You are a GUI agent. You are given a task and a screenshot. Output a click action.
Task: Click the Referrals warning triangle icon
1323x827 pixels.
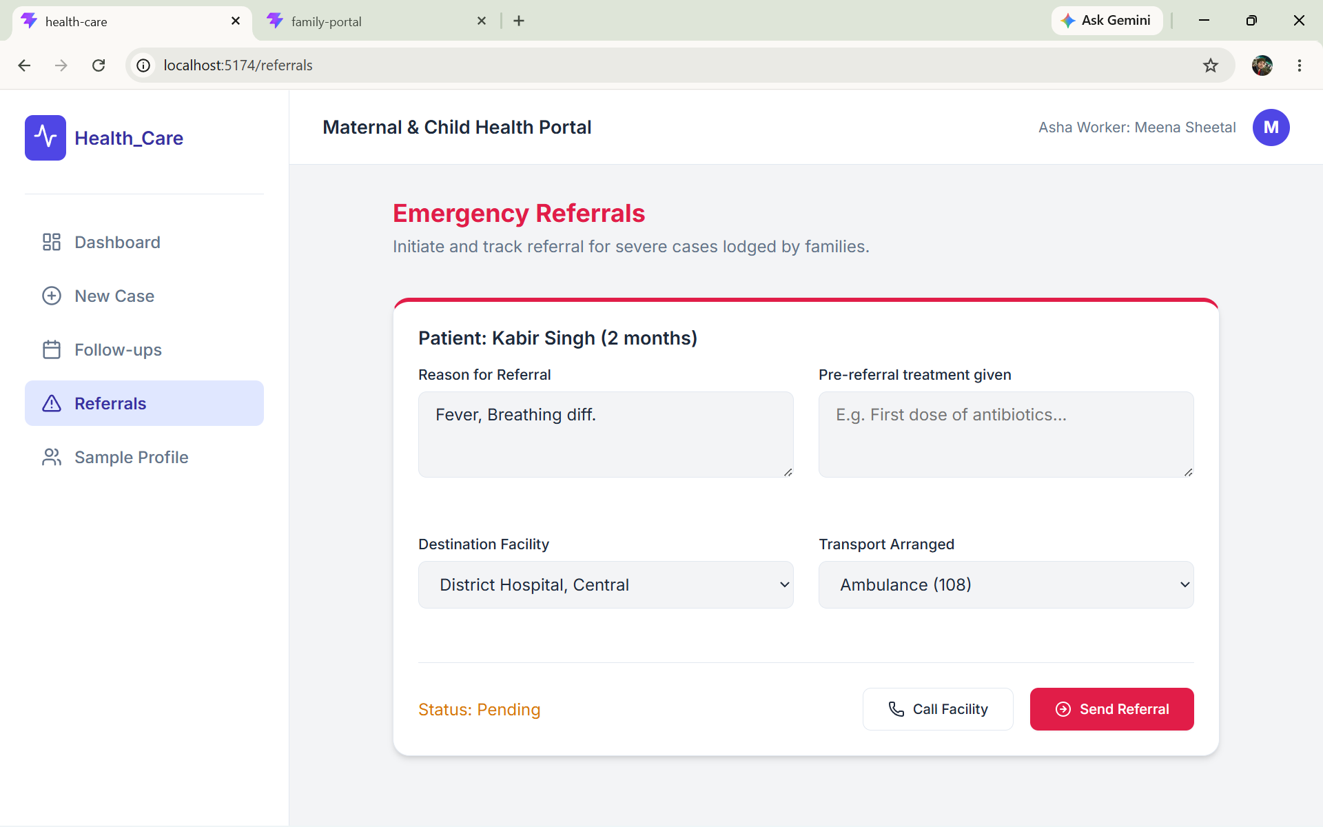[52, 403]
